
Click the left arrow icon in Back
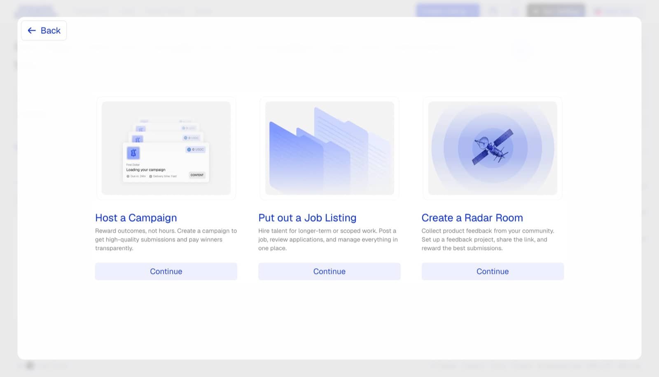coord(32,30)
